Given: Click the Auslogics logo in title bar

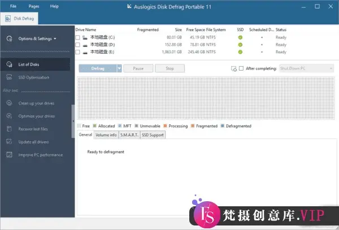Looking at the screenshot, I should [129, 6].
